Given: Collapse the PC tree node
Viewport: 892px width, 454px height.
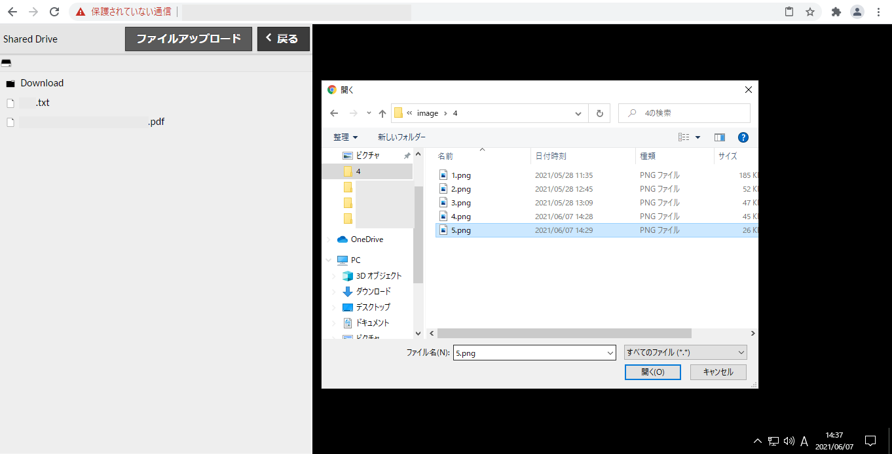Looking at the screenshot, I should click(x=329, y=260).
